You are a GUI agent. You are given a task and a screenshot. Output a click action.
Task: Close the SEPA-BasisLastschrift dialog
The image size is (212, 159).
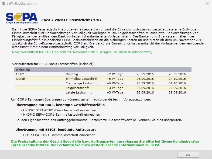tap(208, 4)
